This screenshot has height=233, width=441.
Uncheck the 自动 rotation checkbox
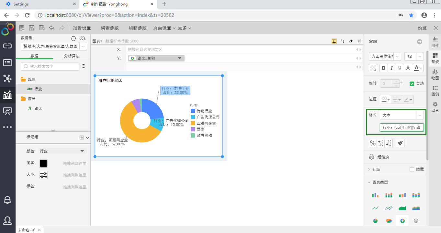tap(412, 83)
